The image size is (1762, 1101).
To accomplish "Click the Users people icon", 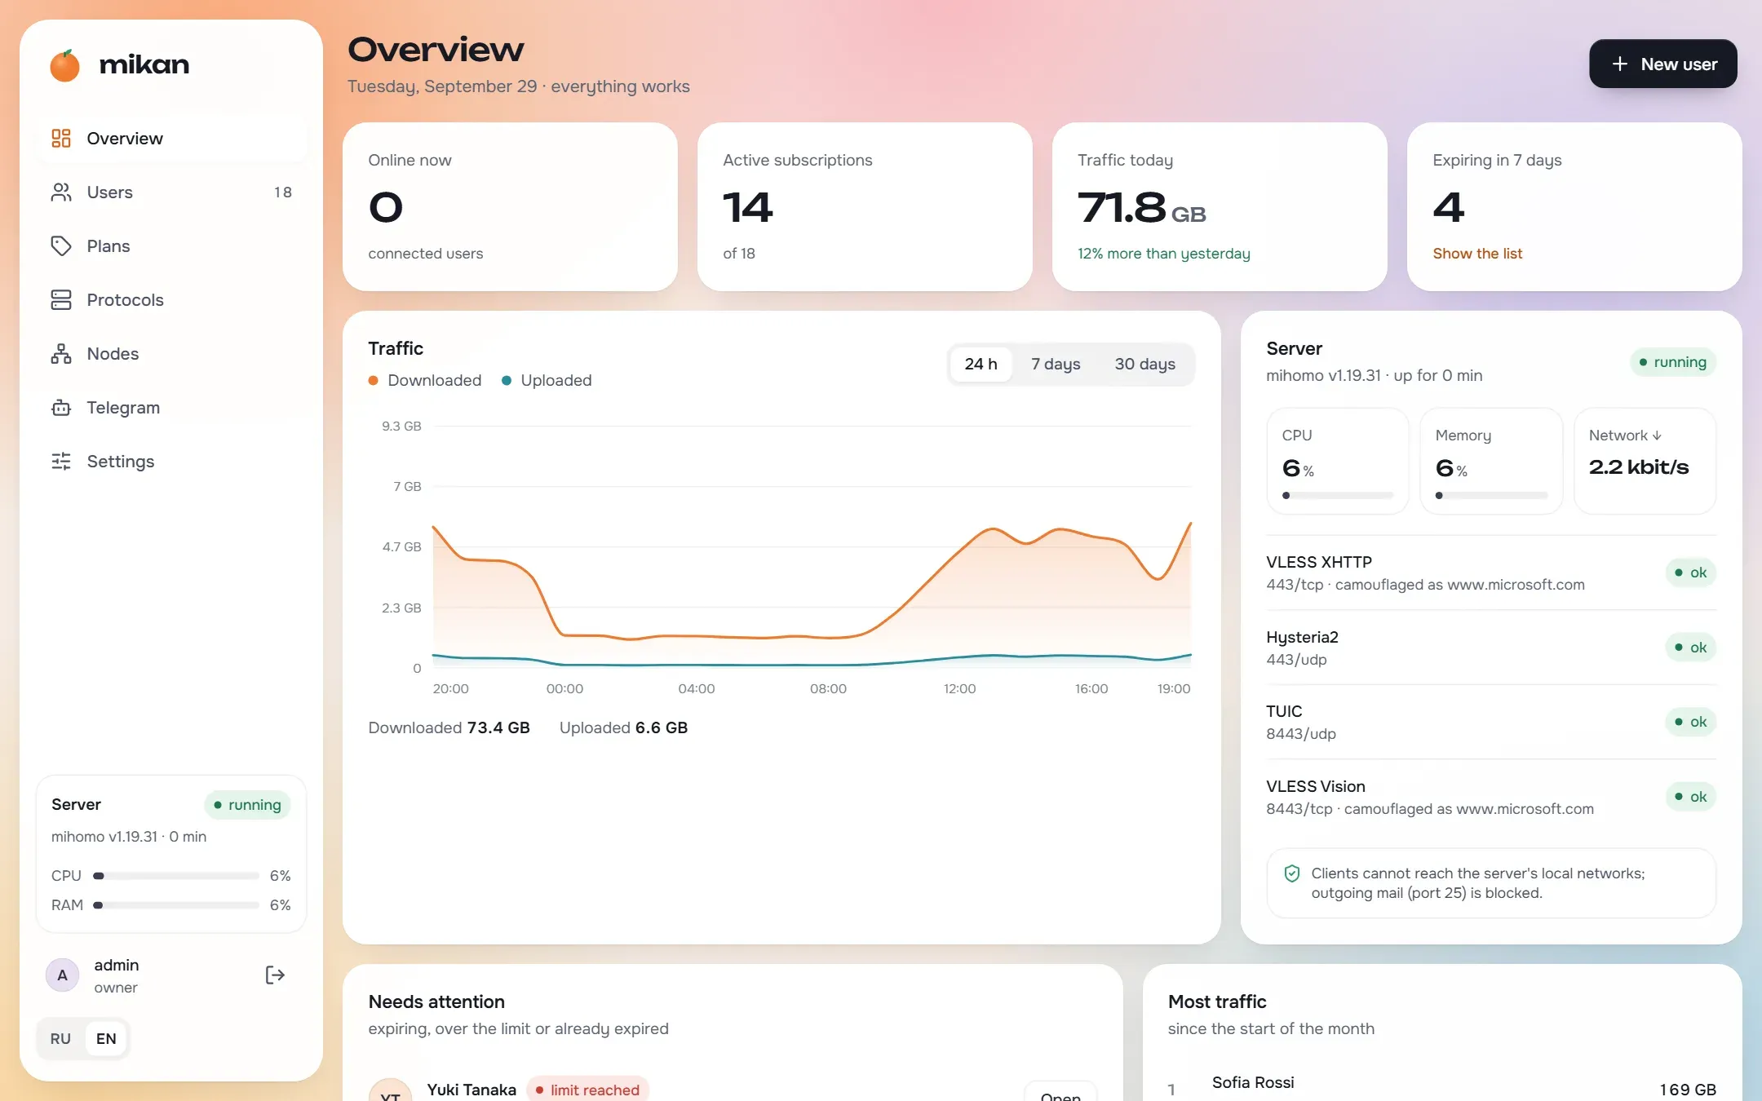I will (61, 192).
